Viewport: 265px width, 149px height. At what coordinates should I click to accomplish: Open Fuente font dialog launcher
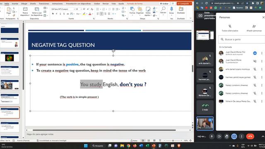[x=94, y=19]
